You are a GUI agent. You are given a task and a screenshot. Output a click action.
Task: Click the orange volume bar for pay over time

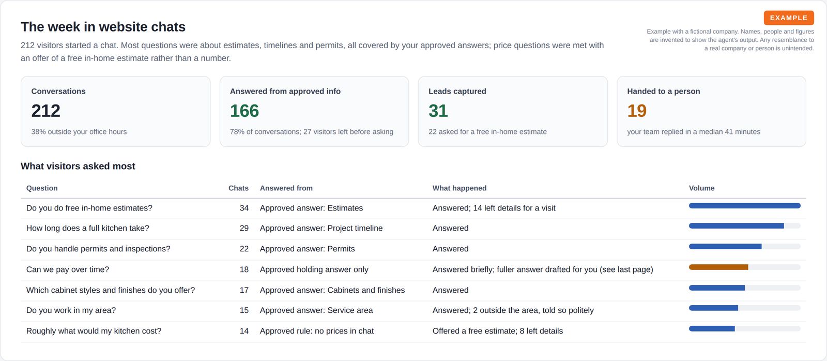718,267
